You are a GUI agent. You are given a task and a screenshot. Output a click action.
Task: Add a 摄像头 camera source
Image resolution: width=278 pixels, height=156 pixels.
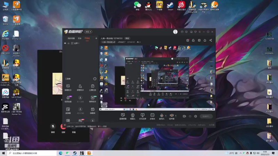pos(133,116)
